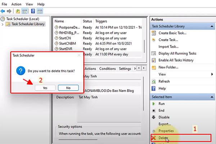Image resolution: width=216 pixels, height=144 pixels.
Task: Click the Enable All Tasks History icon
Action: pyautogui.click(x=154, y=60)
